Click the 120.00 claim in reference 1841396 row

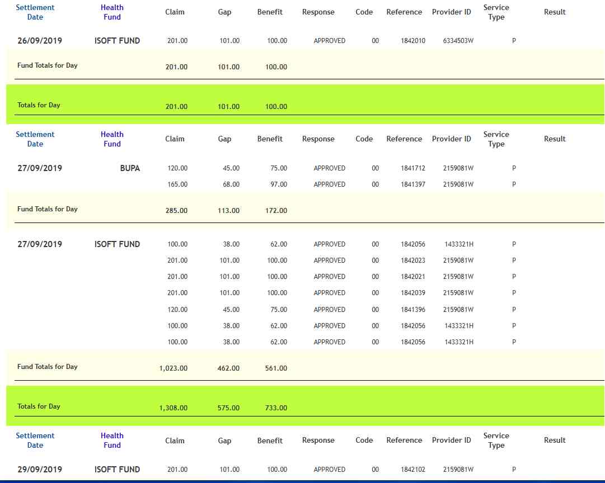pyautogui.click(x=177, y=310)
